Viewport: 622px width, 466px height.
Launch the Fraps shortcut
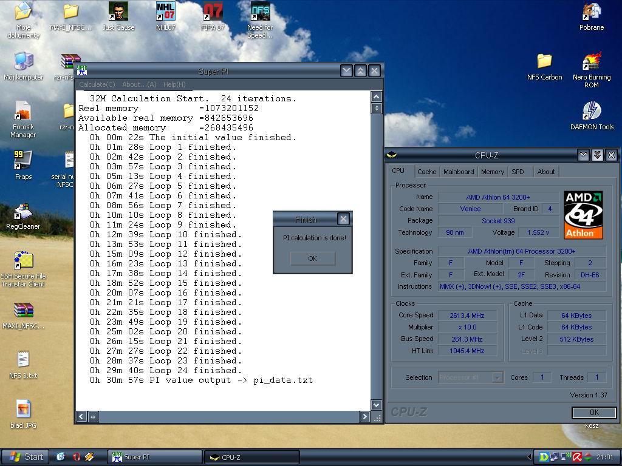coord(23,166)
